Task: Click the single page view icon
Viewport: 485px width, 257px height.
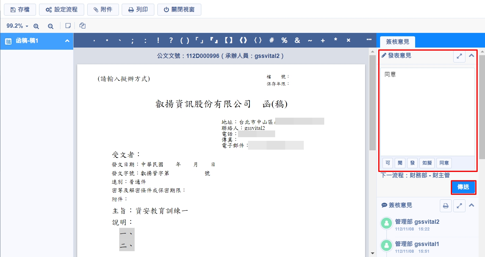Action: click(x=68, y=26)
